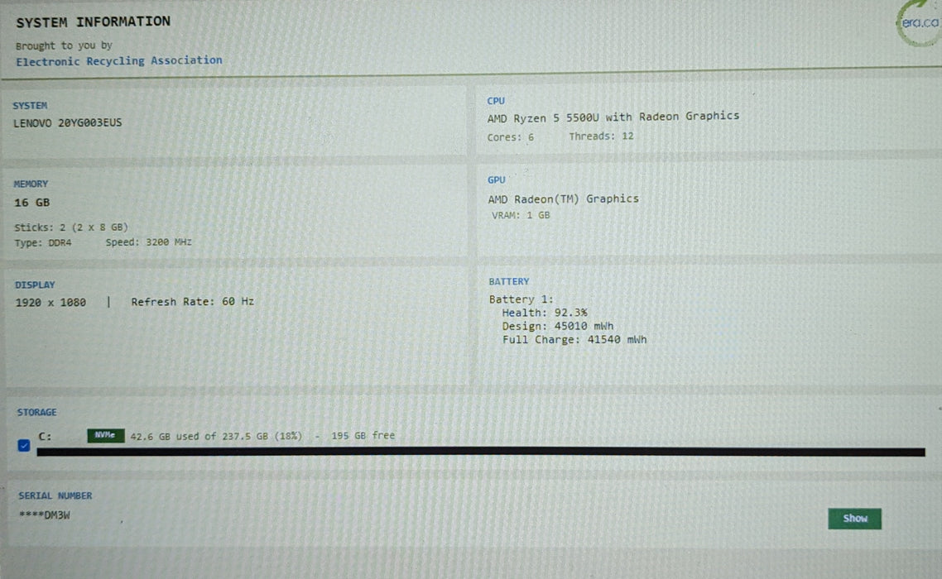
Task: Click the Sticks: 2 (2 x 8 GB) line
Action: pyautogui.click(x=71, y=227)
